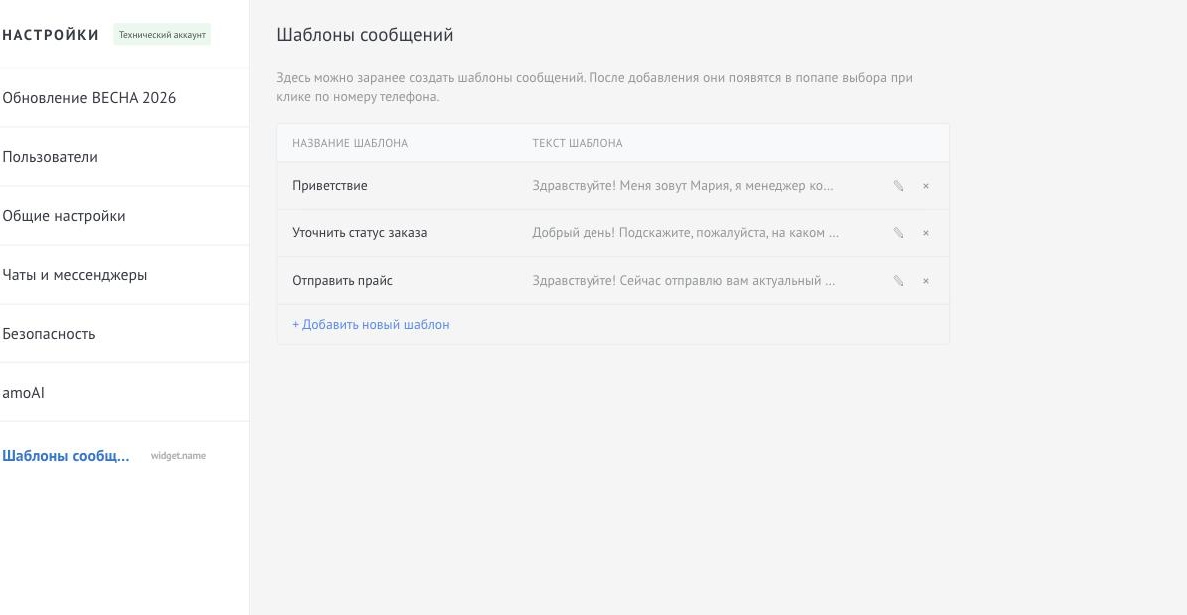Delete the Уточнить статус заказа template
1187x615 pixels.
tap(926, 233)
